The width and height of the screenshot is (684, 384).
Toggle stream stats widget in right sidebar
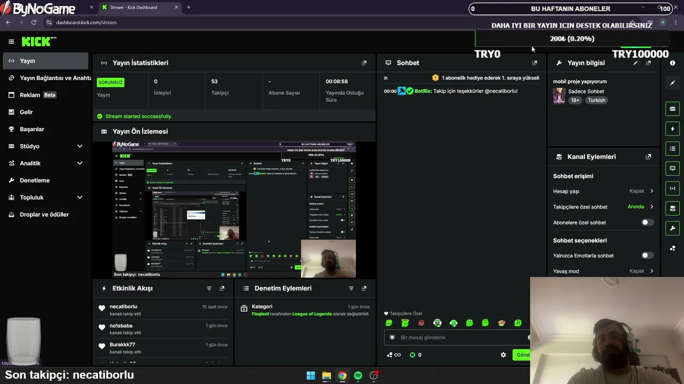(x=673, y=188)
